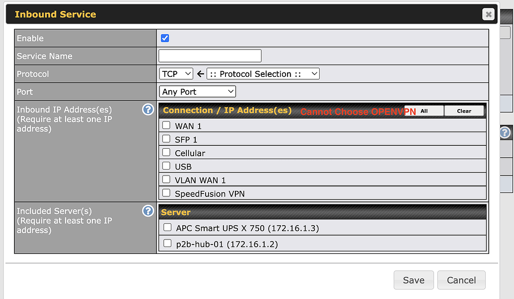This screenshot has height=299, width=514.
Task: Open the TCP protocol dropdown
Action: [176, 74]
